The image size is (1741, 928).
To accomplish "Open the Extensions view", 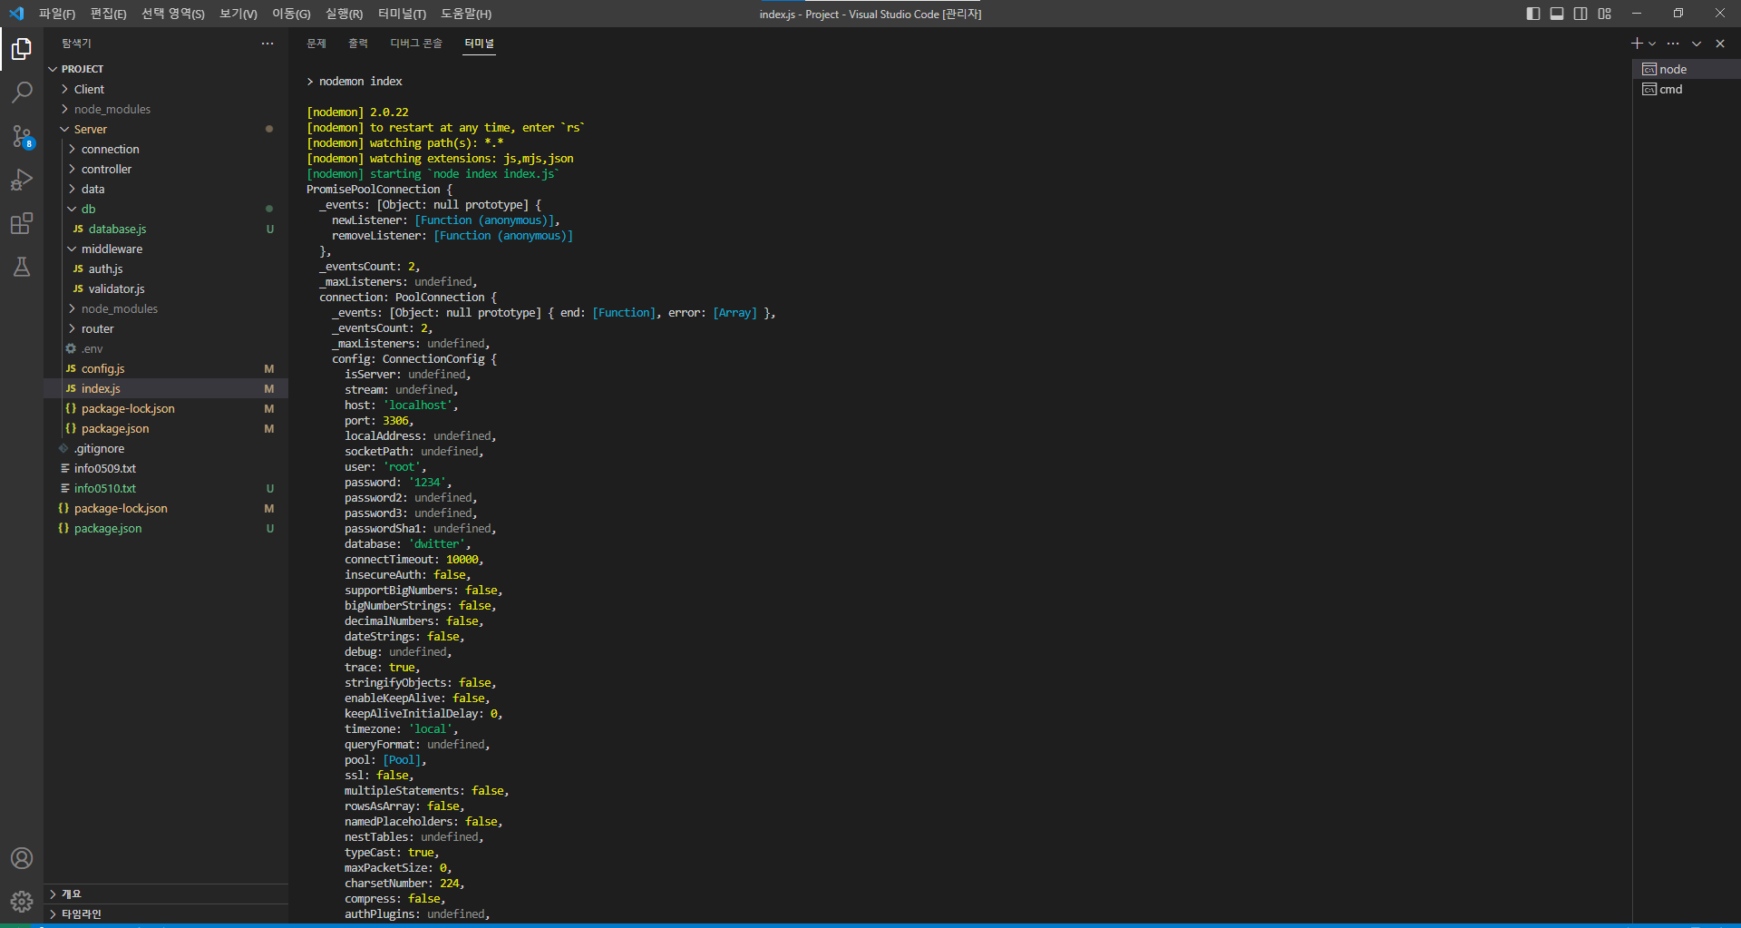I will pos(22,223).
